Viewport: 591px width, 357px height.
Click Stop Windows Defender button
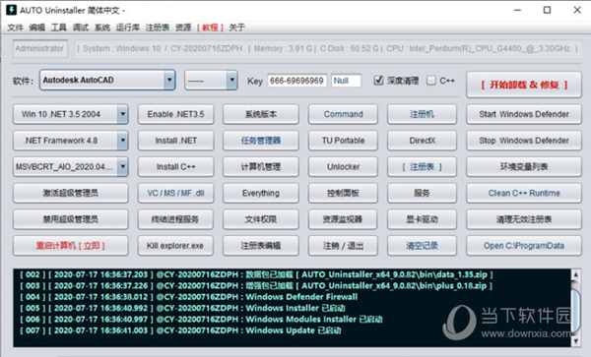click(x=524, y=141)
